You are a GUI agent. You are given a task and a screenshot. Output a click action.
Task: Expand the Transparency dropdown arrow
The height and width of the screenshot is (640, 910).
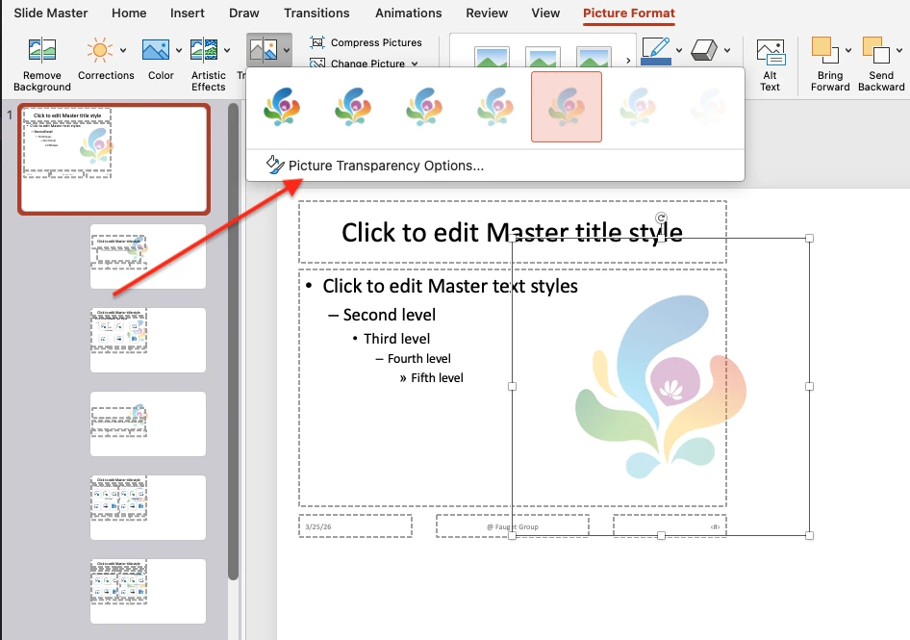[x=287, y=50]
